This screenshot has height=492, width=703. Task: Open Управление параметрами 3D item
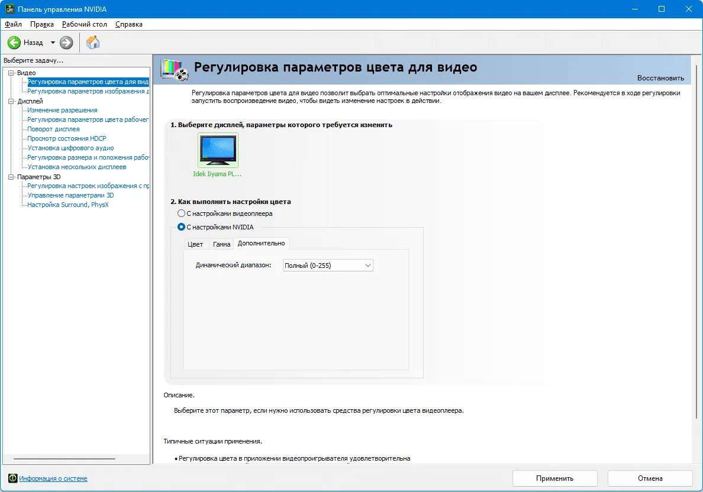pyautogui.click(x=71, y=195)
